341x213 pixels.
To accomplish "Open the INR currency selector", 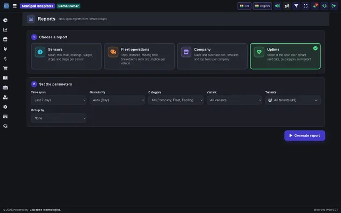I will (245, 6).
